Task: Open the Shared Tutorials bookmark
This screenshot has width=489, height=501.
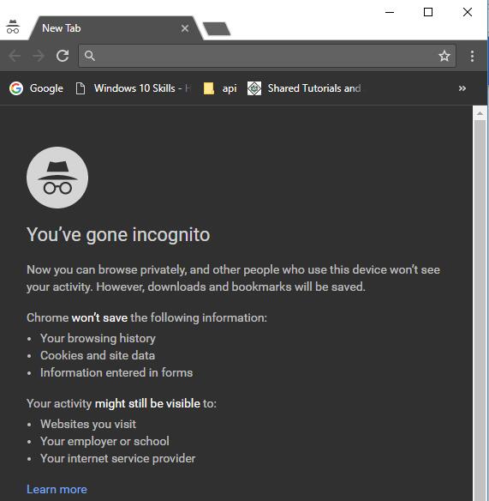Action: pos(304,88)
